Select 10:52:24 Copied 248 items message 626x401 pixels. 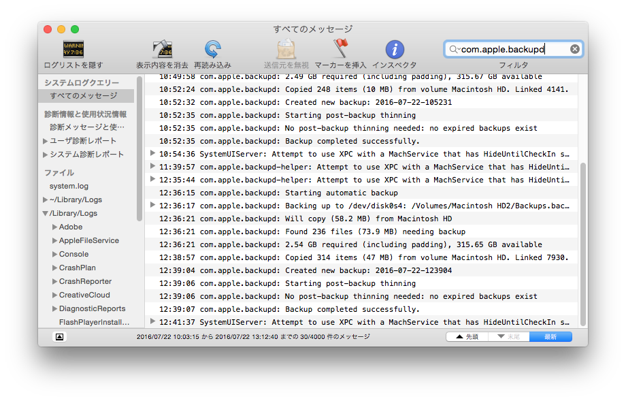click(x=361, y=89)
